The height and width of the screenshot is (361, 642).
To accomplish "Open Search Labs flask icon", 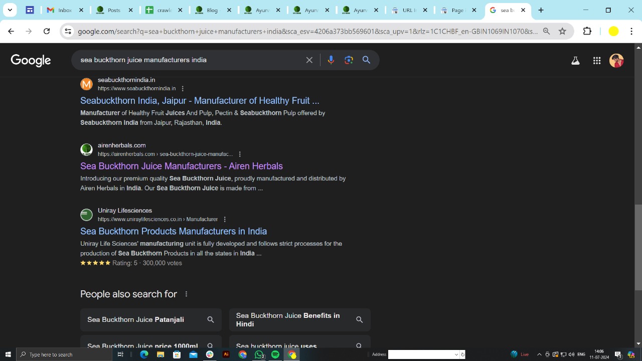I will click(575, 61).
